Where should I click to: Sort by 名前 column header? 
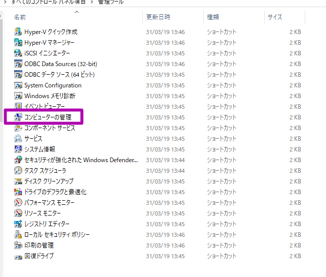(20, 17)
